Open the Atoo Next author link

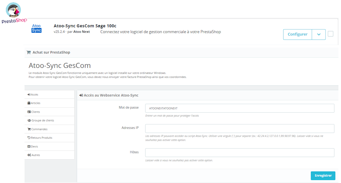82,32
